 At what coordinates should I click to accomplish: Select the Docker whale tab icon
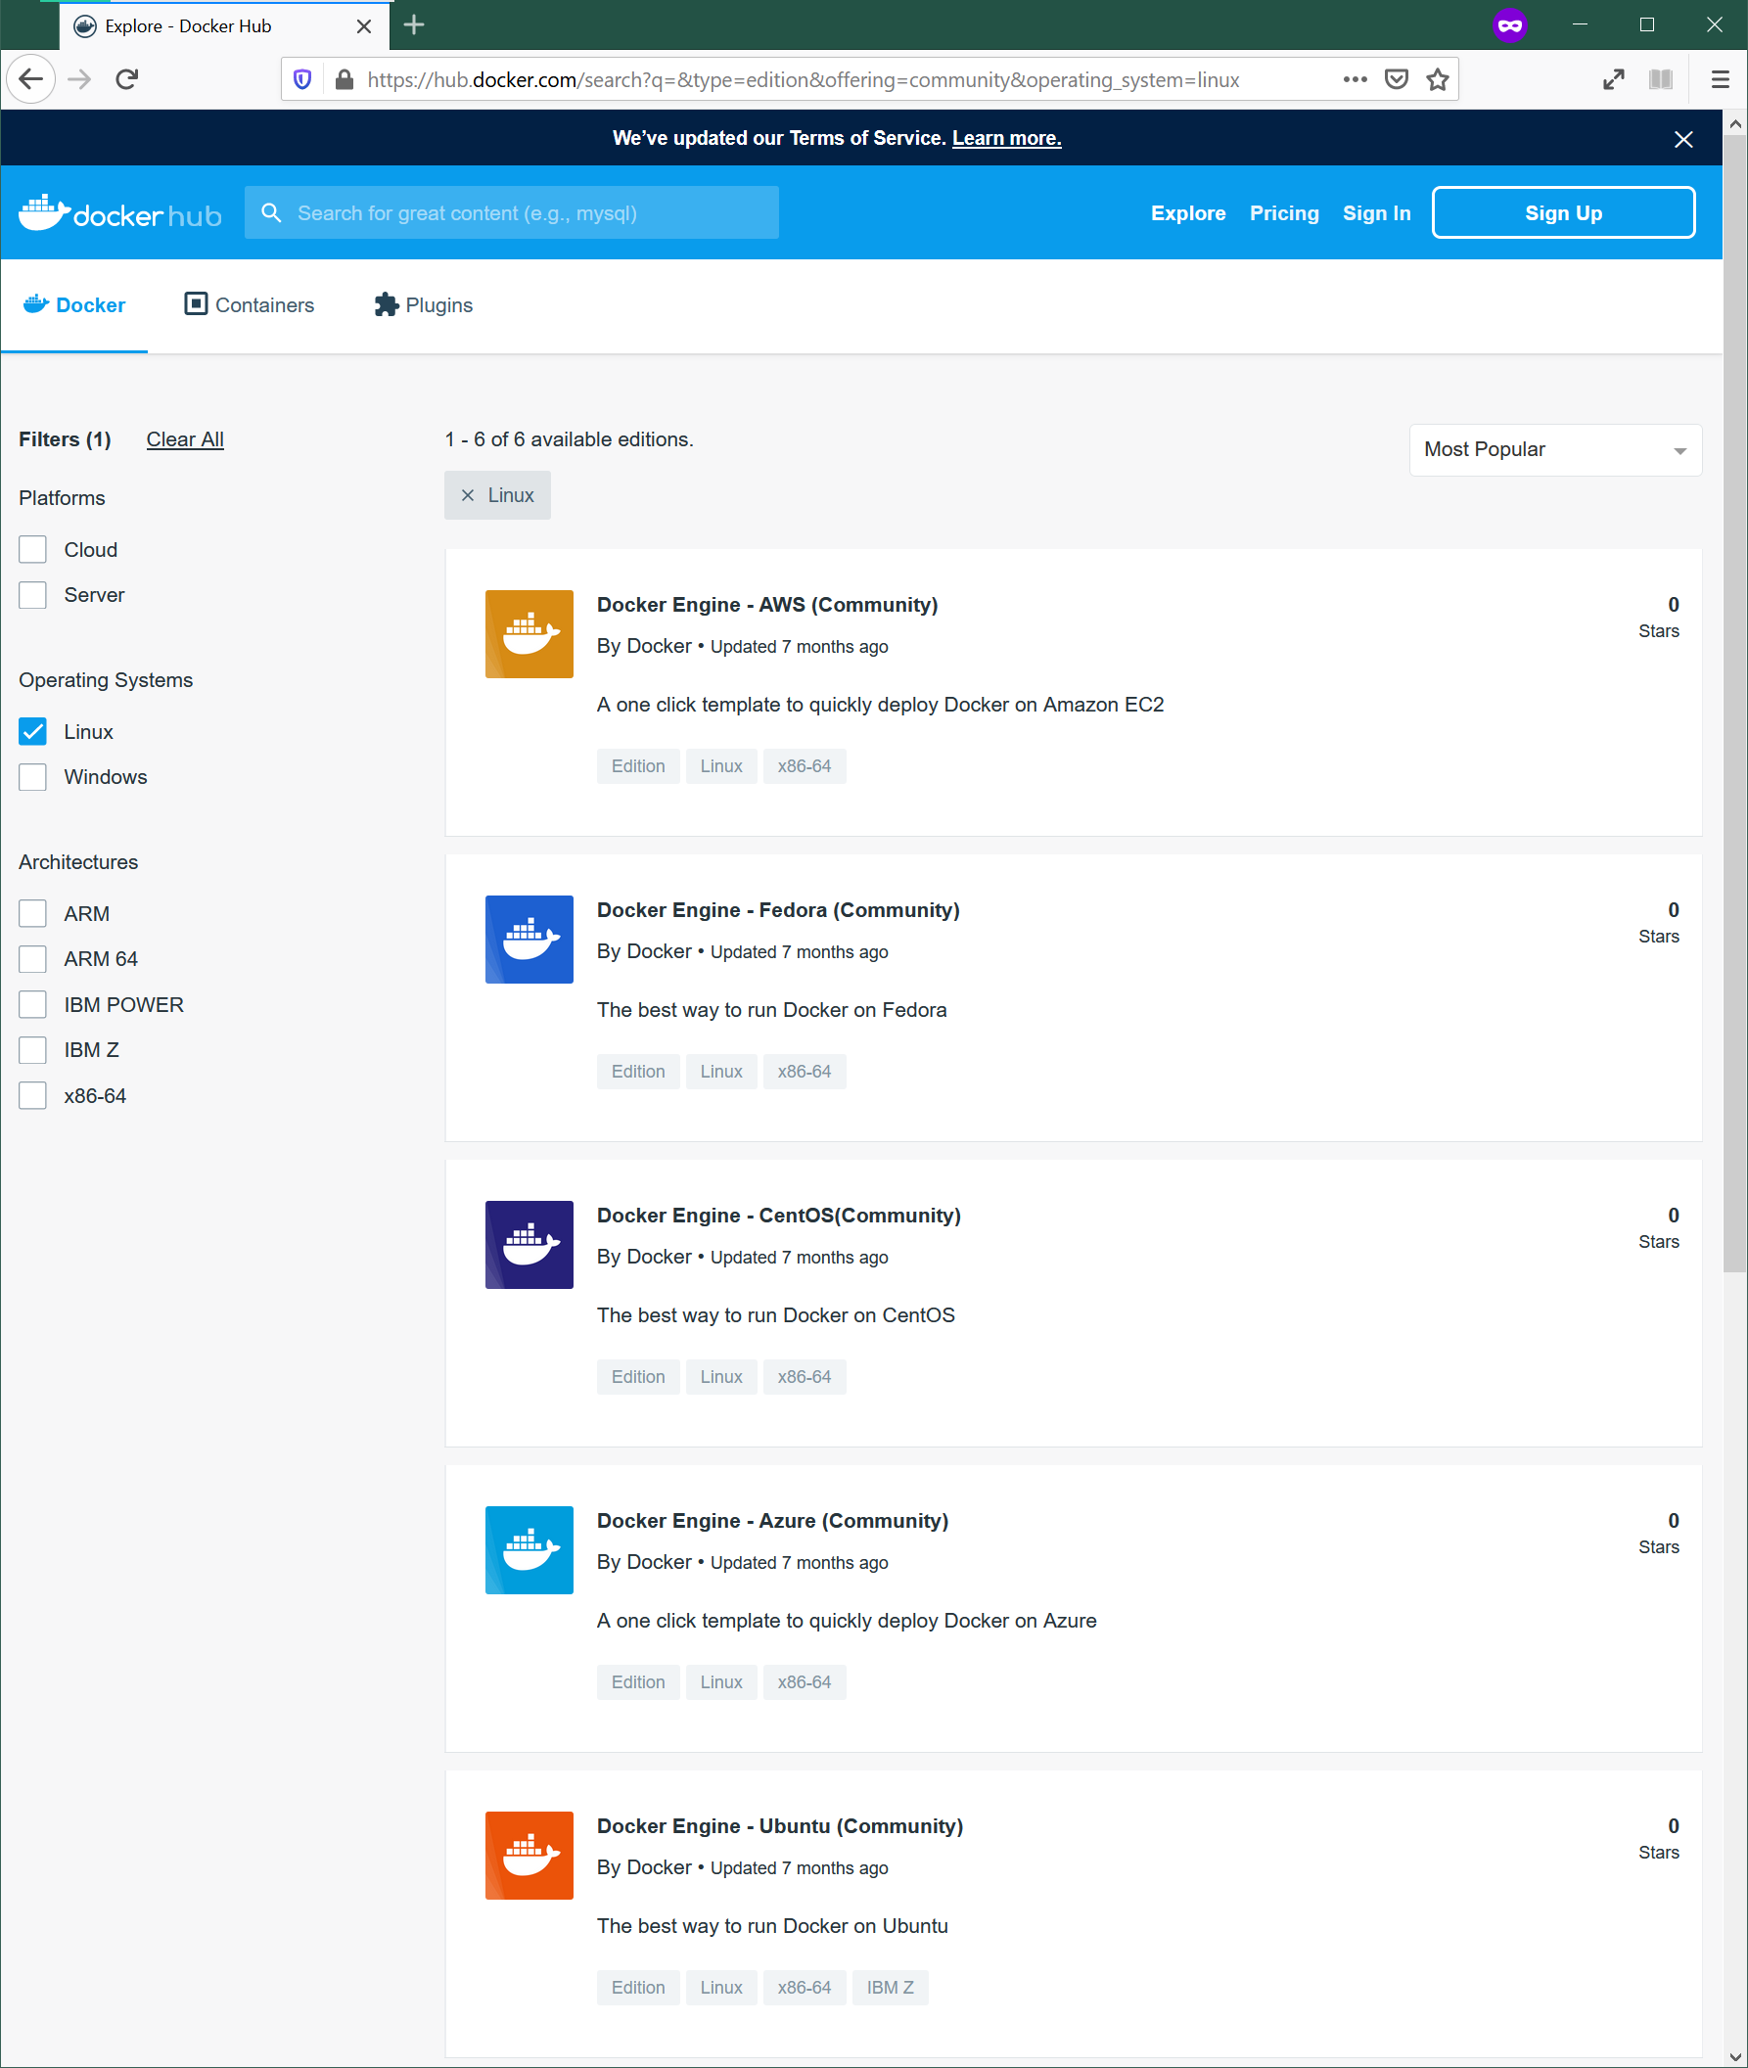(x=36, y=303)
